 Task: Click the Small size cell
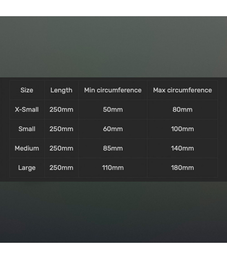(x=27, y=129)
